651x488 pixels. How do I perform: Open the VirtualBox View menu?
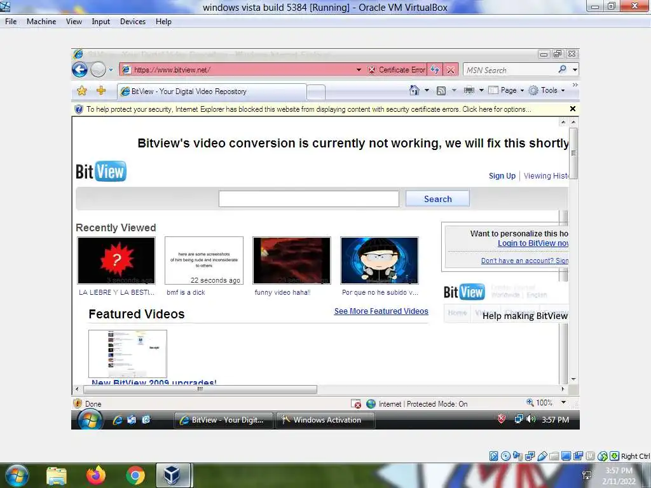pyautogui.click(x=74, y=22)
